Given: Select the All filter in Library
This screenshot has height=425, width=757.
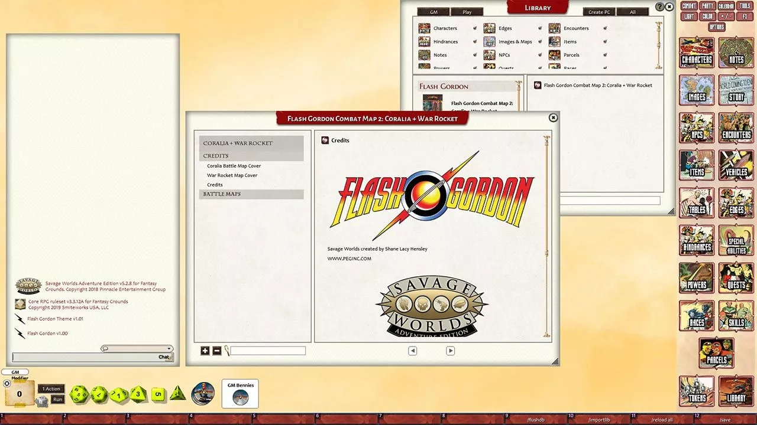Looking at the screenshot, I should click(x=632, y=12).
